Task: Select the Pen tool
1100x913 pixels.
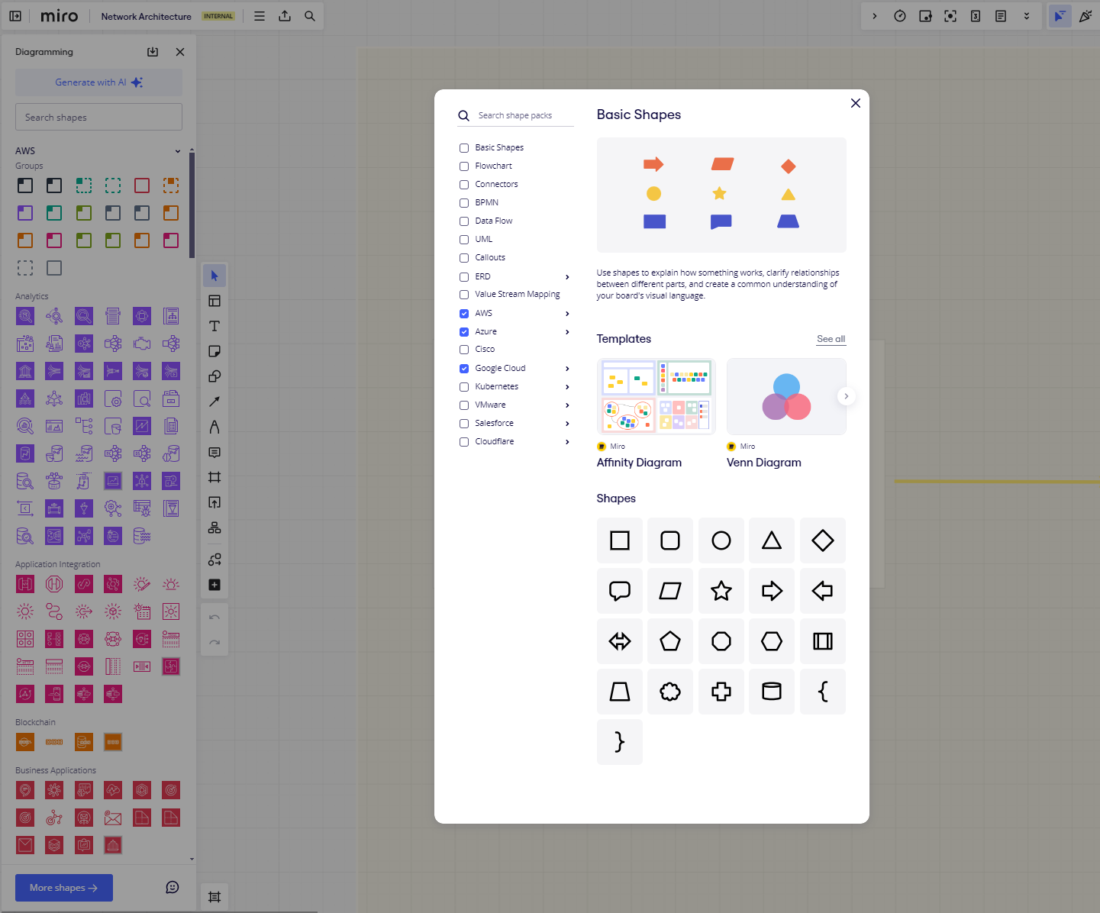Action: click(215, 427)
